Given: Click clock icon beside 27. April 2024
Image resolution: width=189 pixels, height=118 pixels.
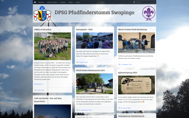Looking at the screenshot, I should 77,62.
